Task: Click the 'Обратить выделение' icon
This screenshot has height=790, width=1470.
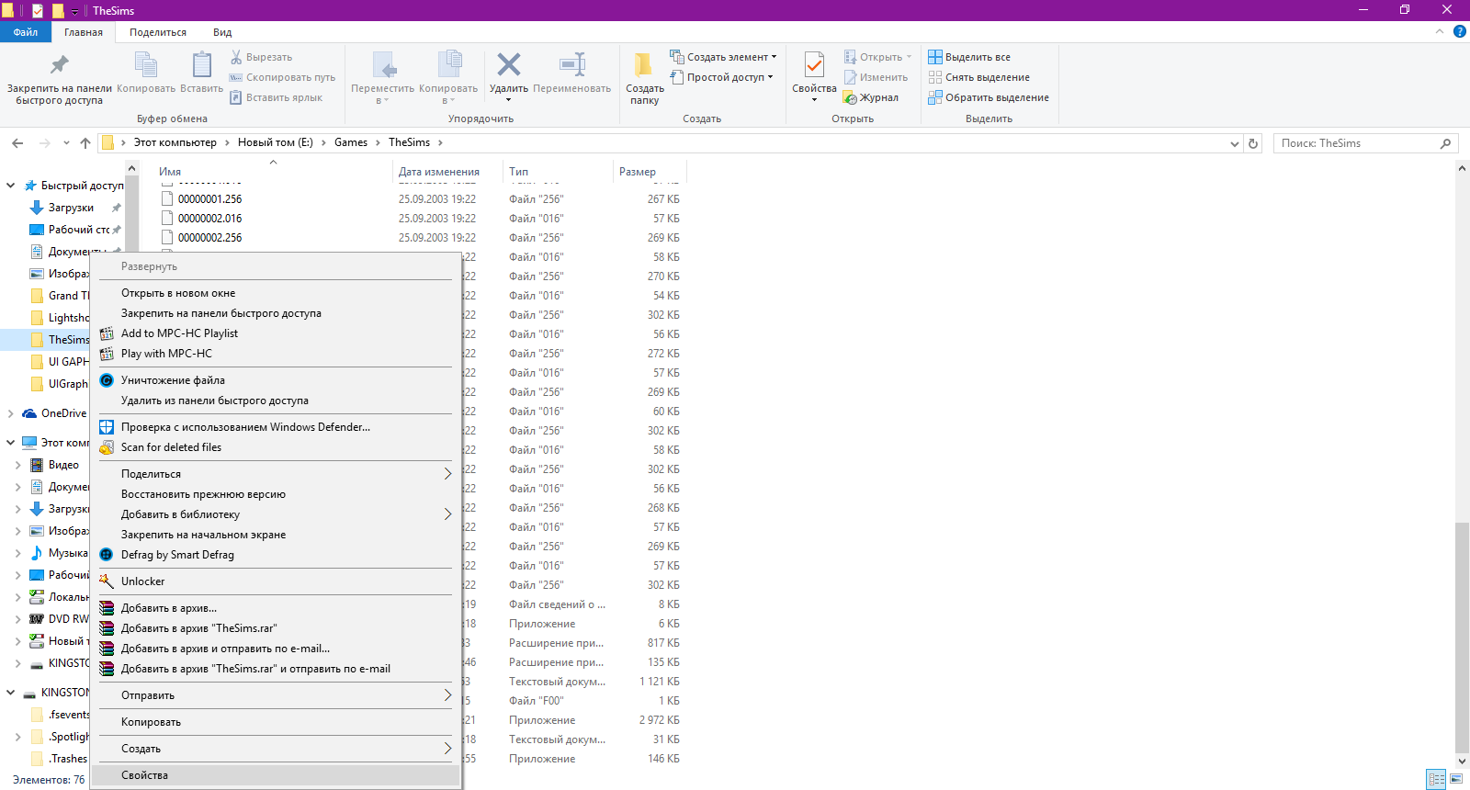Action: tap(935, 97)
